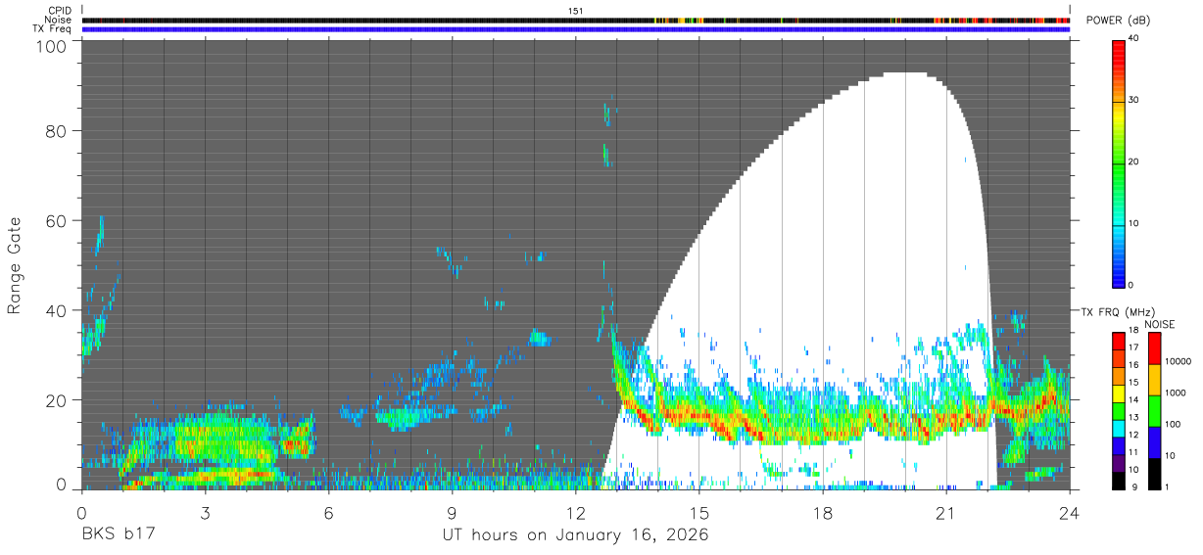Click the 80 tick on Range Gate axis
This screenshot has height=555, width=1203.
(x=57, y=131)
